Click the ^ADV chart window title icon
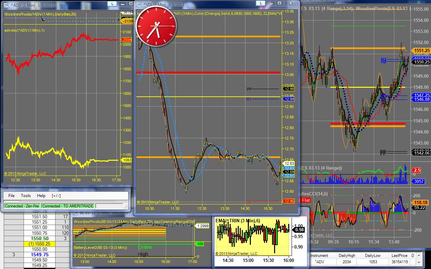Screen dimensions: 431x269 [6, 5]
